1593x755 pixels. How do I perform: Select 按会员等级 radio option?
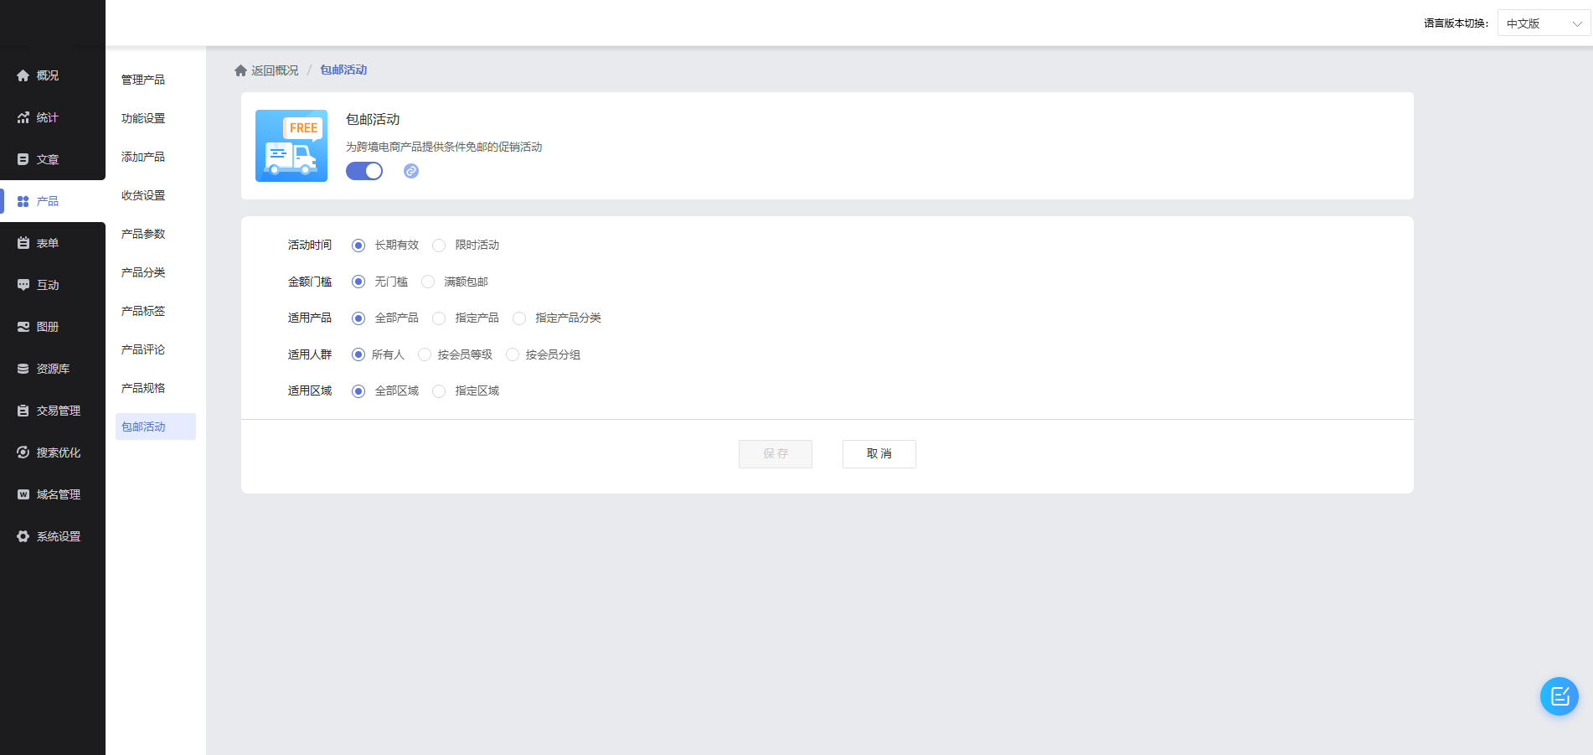click(425, 354)
